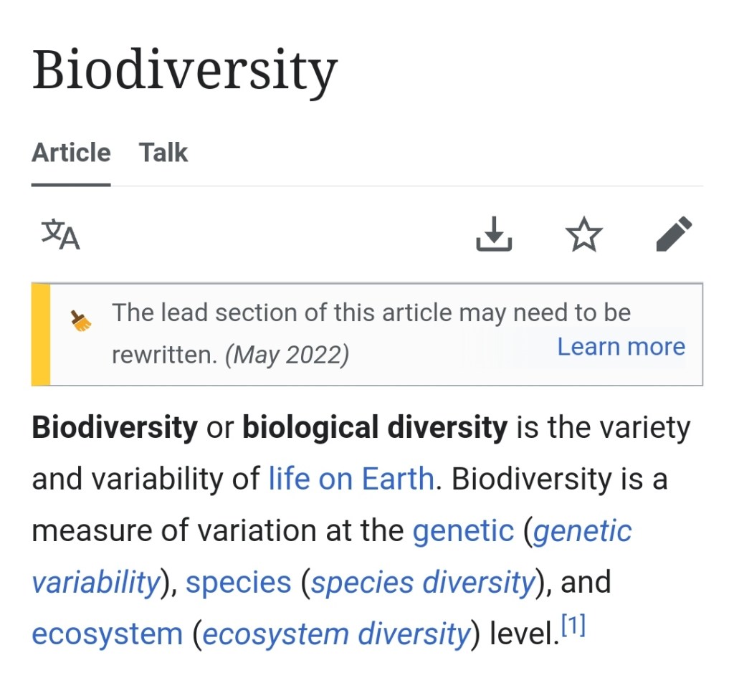Follow the 'life on Earth' link
Viewport: 734px width, 683px height.
[351, 478]
